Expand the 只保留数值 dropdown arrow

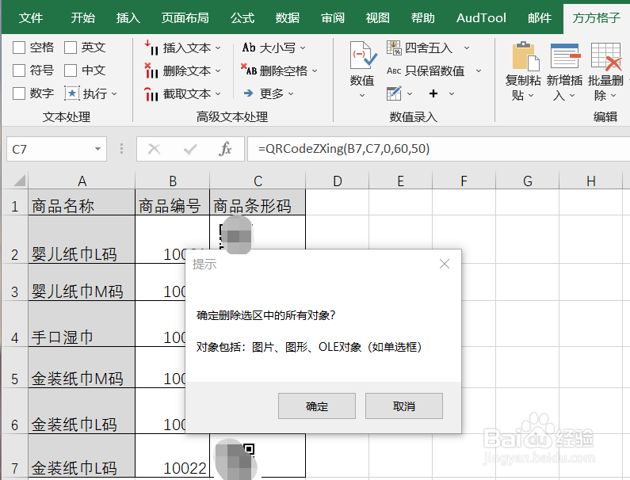point(479,70)
